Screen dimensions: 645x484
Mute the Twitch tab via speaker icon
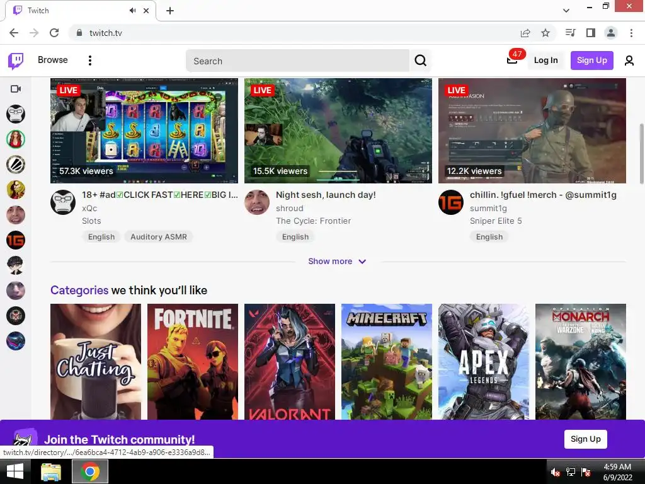132,11
